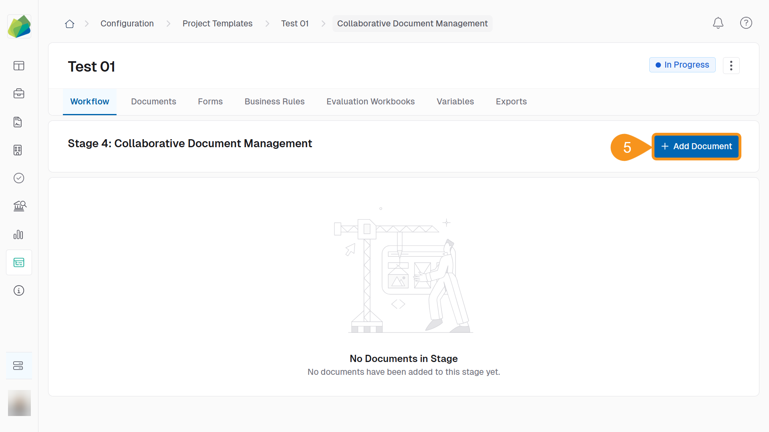Select the checkmark approvals icon
This screenshot has height=432, width=769.
click(19, 178)
